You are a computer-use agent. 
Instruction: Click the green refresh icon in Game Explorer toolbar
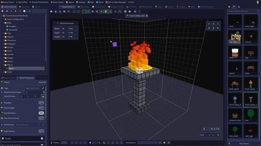[11, 11]
